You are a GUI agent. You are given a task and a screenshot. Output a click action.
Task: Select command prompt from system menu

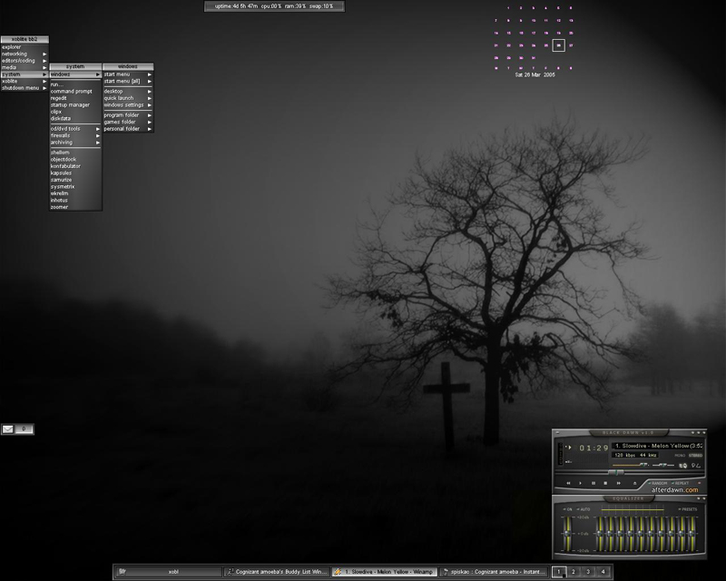point(72,92)
